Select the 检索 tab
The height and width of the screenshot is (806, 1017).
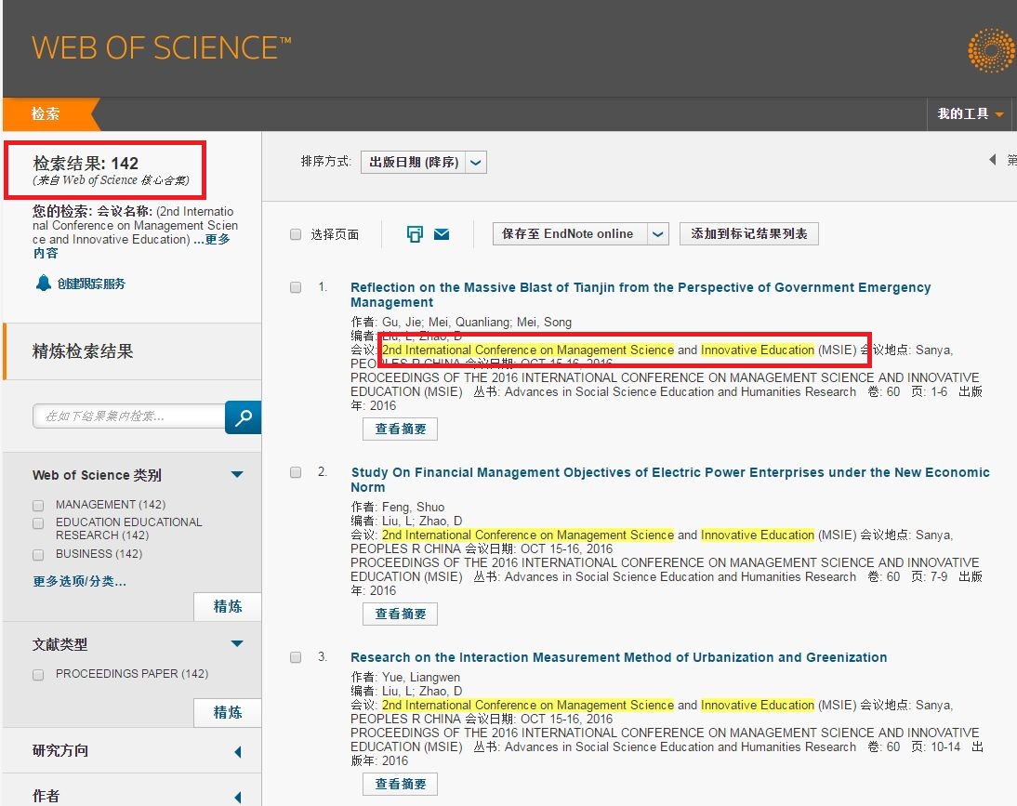click(50, 114)
